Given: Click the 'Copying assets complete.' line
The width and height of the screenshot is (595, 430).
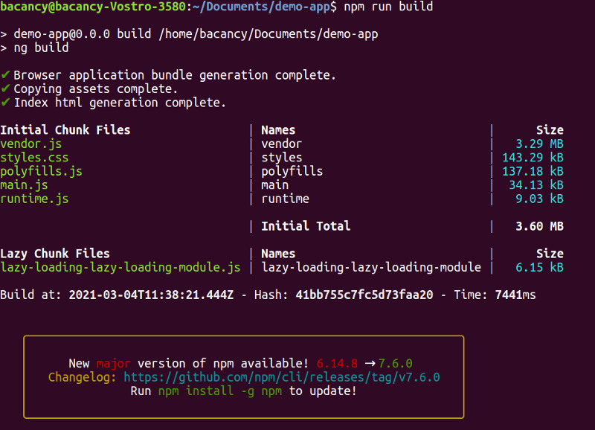Looking at the screenshot, I should 96,89.
